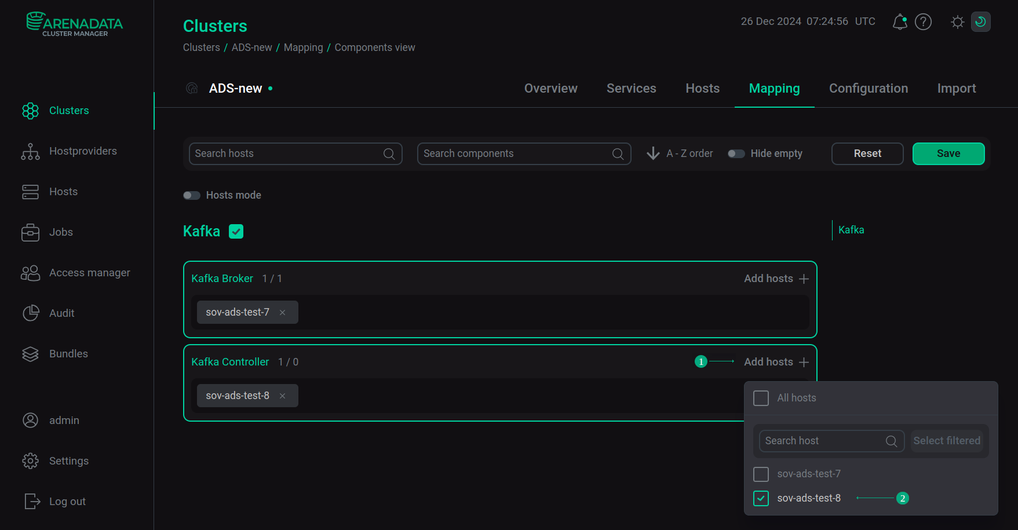Open the Import tab
This screenshot has width=1018, height=530.
coord(957,89)
